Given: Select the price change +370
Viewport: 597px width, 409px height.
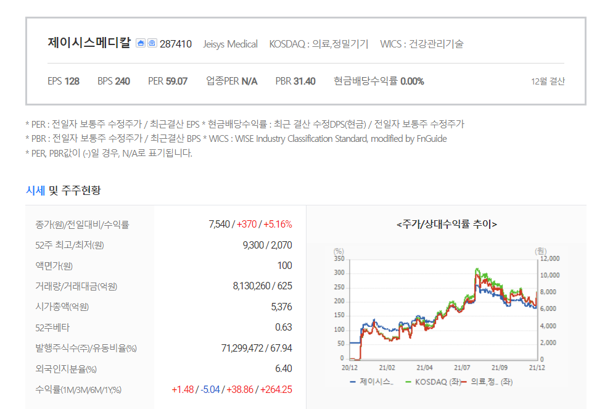Looking at the screenshot, I should pos(247,224).
